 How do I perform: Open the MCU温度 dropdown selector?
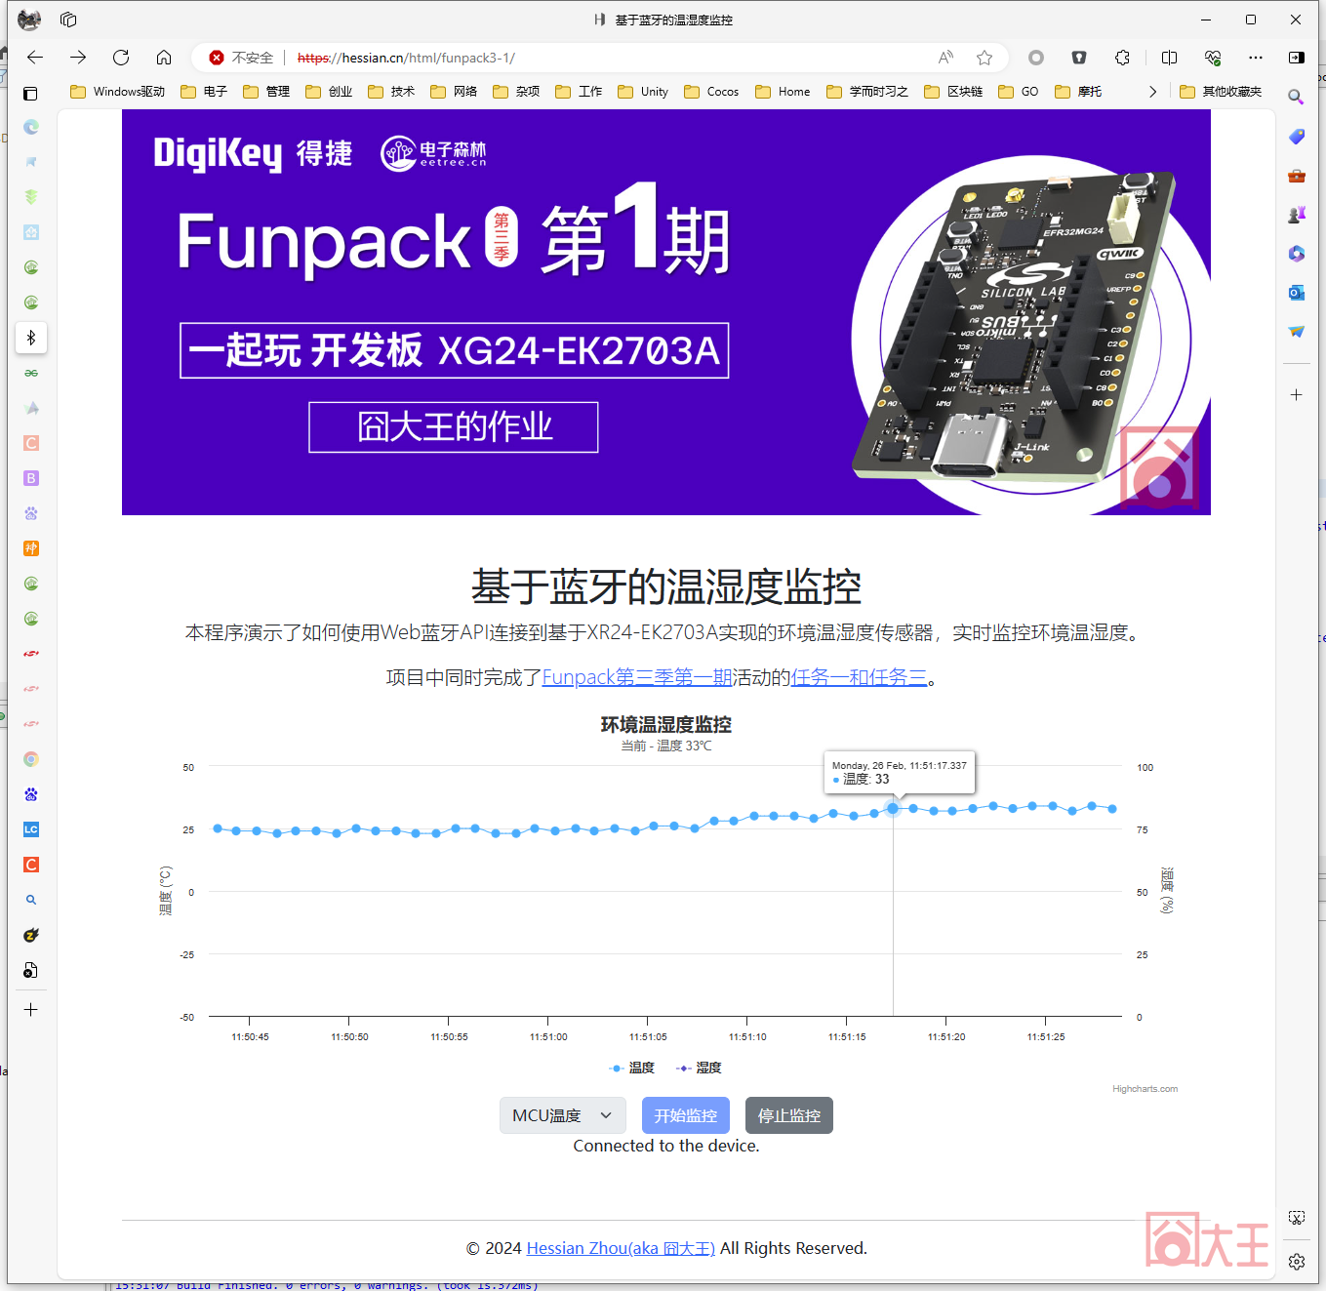563,1115
